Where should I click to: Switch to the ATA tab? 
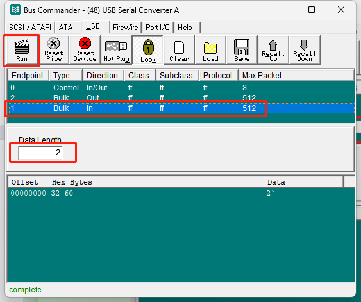pos(65,28)
